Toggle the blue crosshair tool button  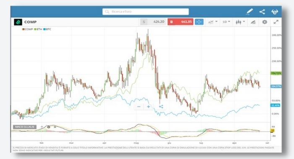[x=199, y=22]
